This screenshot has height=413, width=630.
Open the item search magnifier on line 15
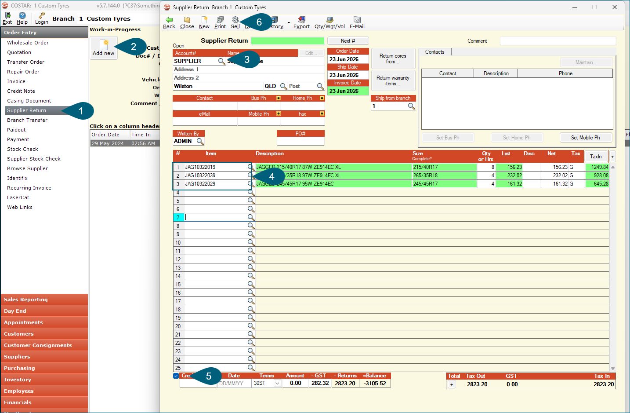251,284
